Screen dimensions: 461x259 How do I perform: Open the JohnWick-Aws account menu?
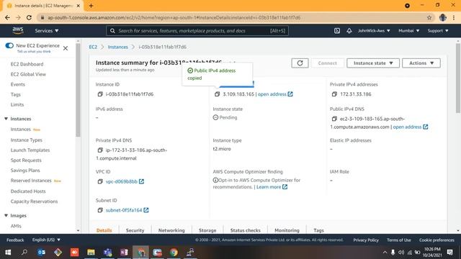pyautogui.click(x=374, y=31)
